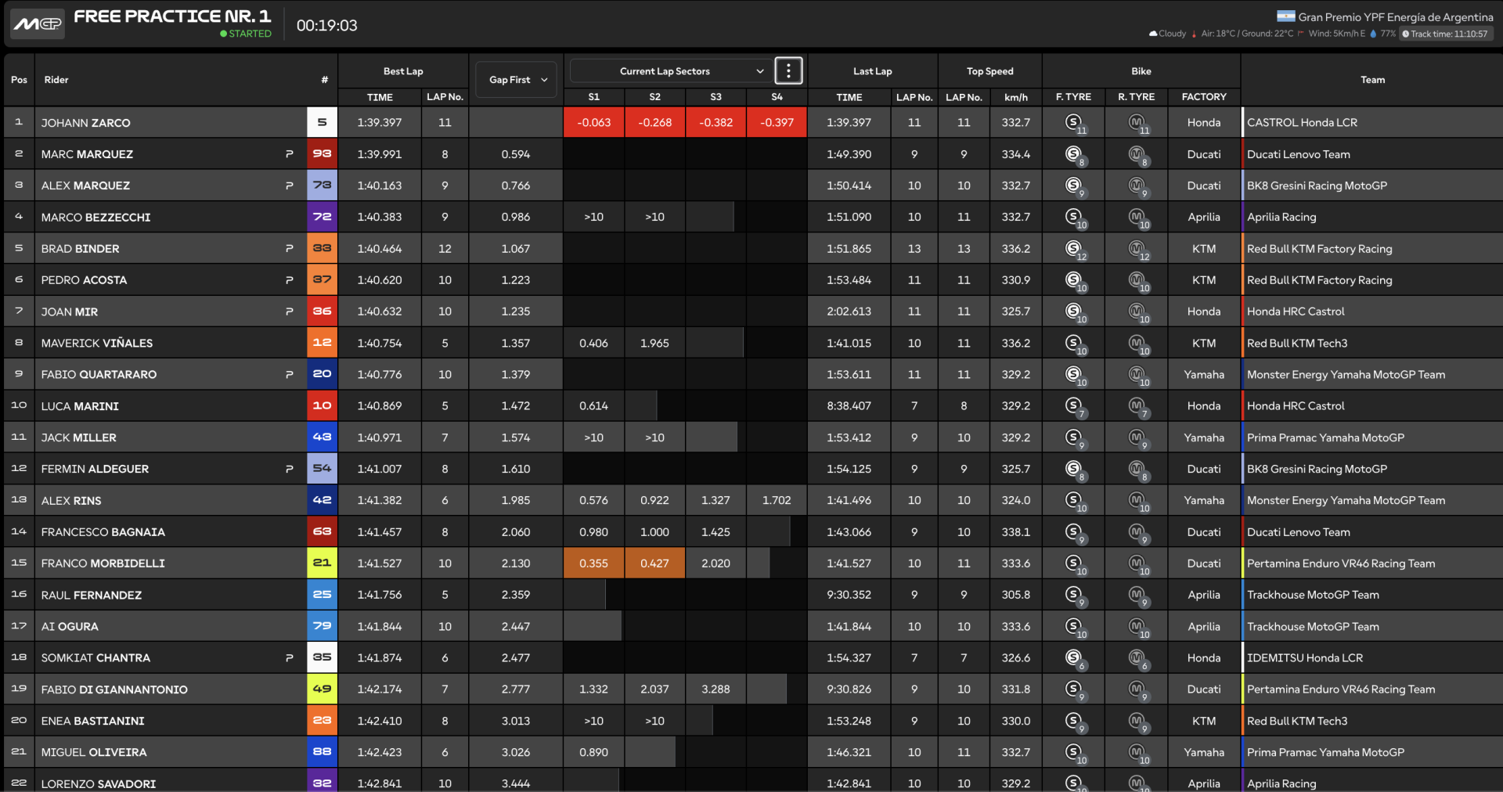The image size is (1503, 792).
Task: Click rider name FRANCESCO BAGNAIA
Action: [x=103, y=532]
